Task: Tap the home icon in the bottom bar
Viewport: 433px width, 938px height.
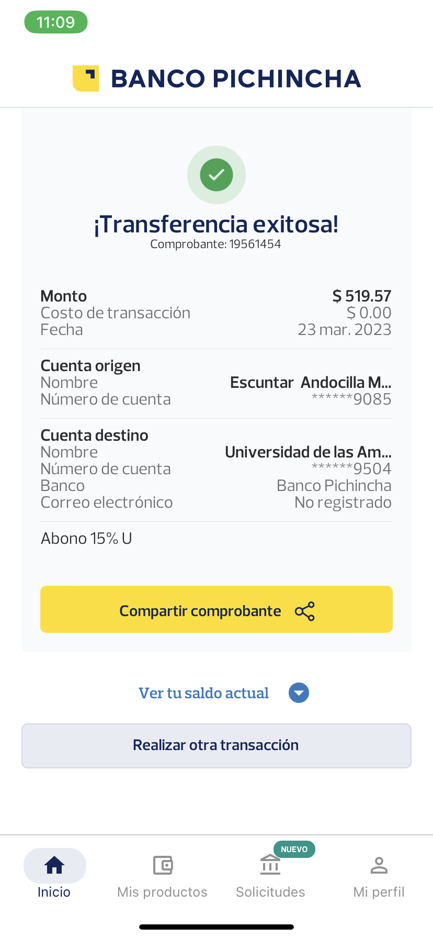Action: pyautogui.click(x=54, y=865)
